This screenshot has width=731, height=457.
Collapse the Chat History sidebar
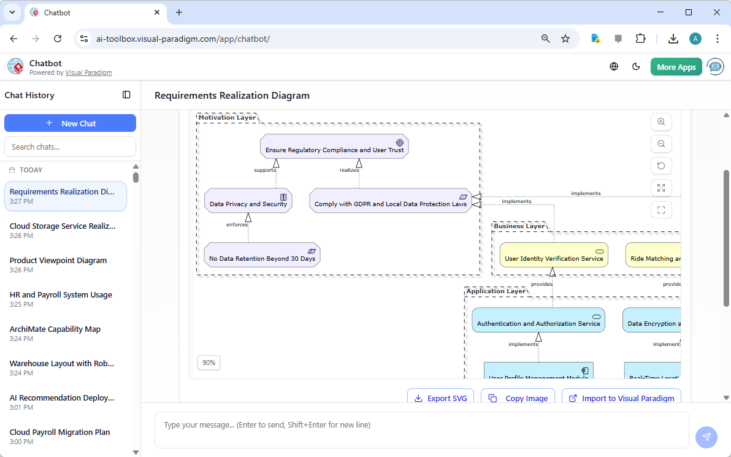tap(126, 95)
